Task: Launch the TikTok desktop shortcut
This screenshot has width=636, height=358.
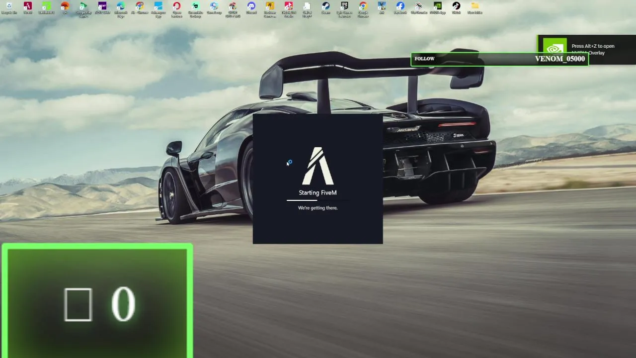Action: click(x=456, y=8)
